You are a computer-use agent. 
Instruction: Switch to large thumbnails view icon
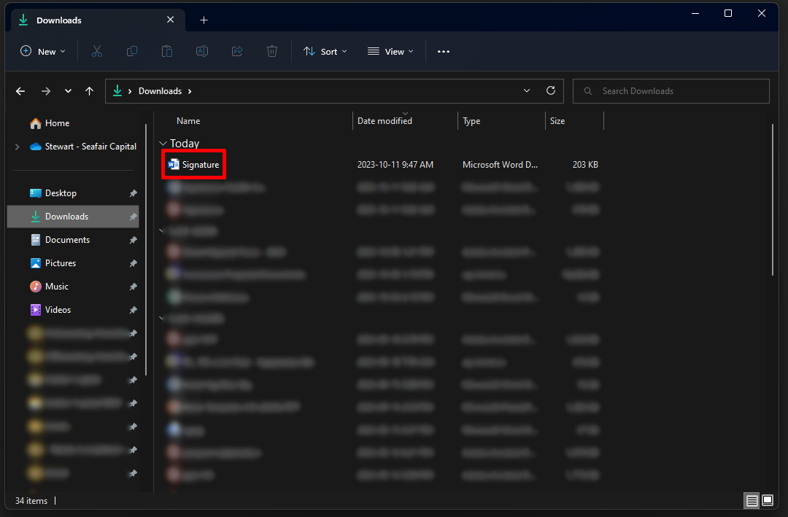click(x=768, y=501)
